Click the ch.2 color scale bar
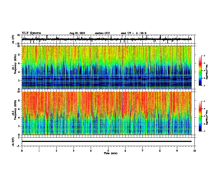219x169 pixels. coord(200,116)
